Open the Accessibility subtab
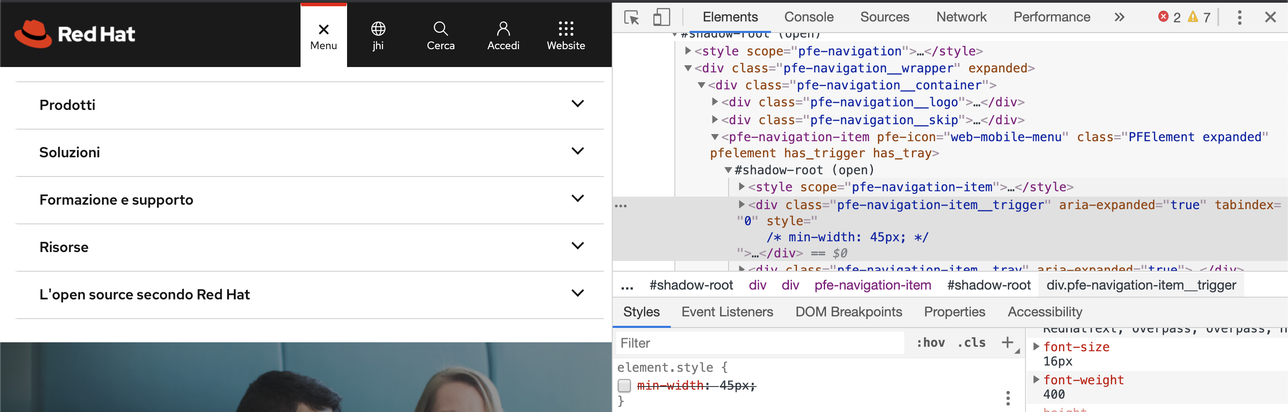The image size is (1288, 412). click(1045, 312)
